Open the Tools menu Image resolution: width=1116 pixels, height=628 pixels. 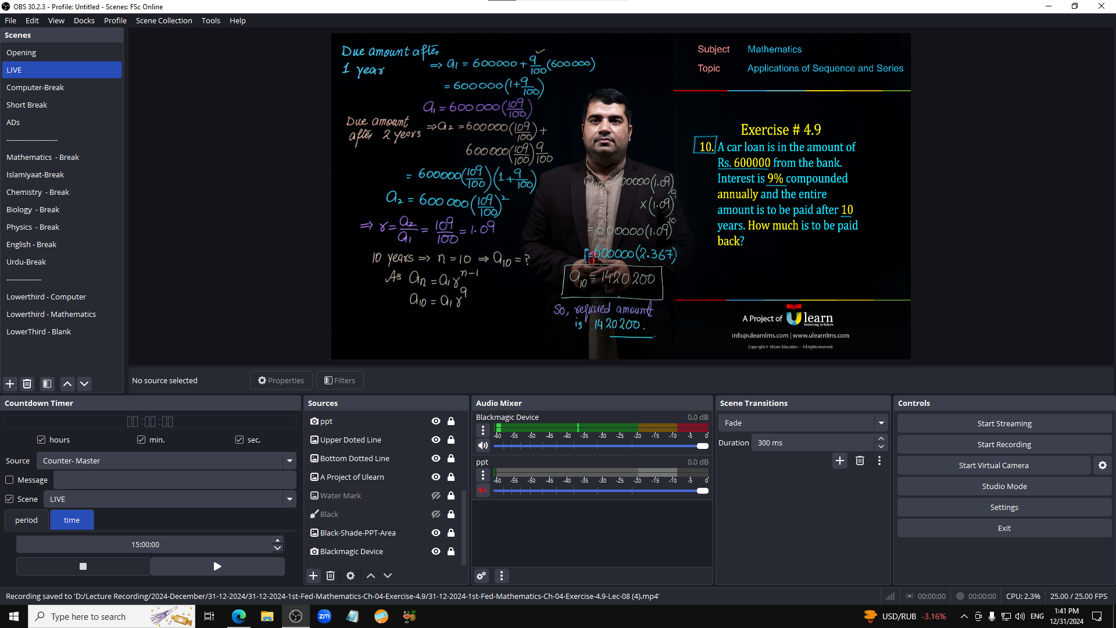click(x=211, y=20)
